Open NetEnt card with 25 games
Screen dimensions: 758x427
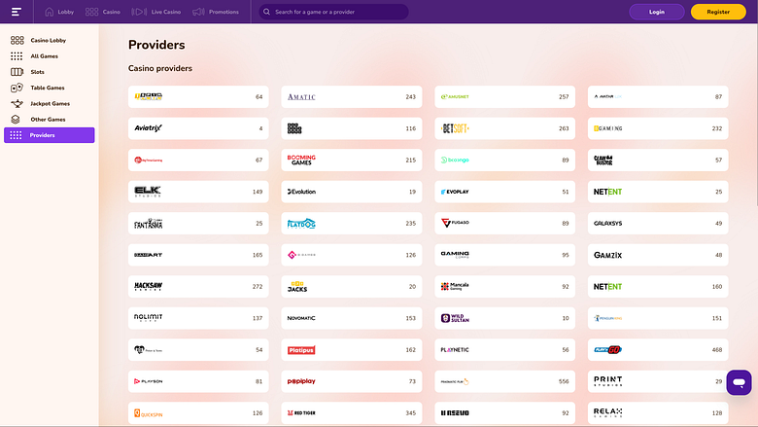[x=658, y=192]
